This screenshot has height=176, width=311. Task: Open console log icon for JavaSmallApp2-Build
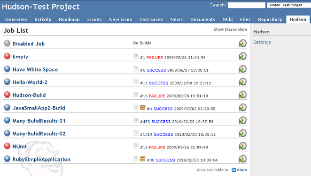pos(136,108)
